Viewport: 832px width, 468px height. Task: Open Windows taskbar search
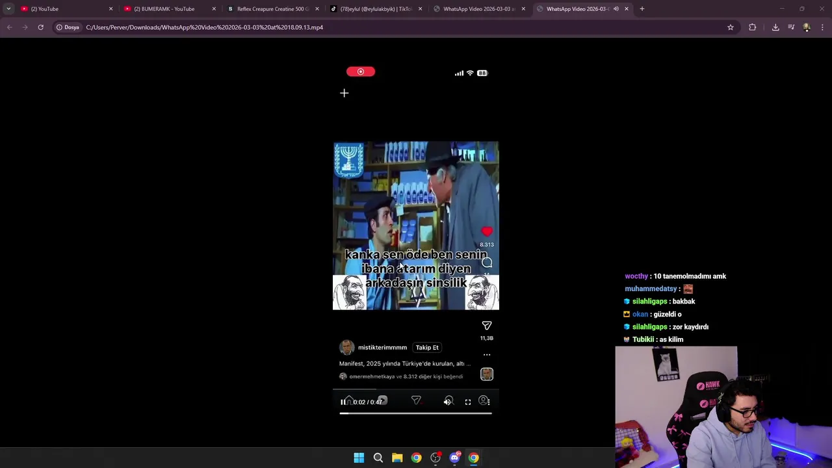click(378, 458)
